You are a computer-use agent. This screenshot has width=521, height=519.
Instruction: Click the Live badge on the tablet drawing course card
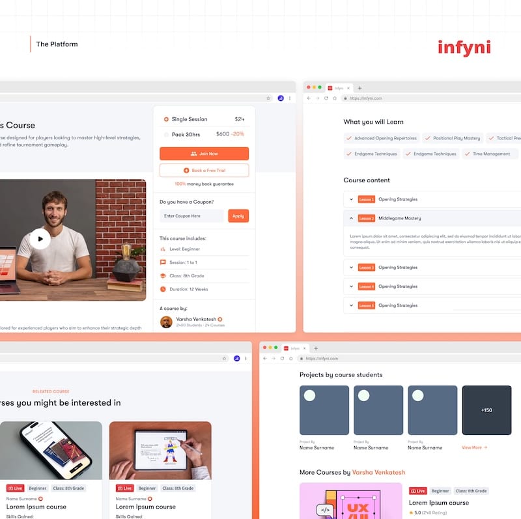[x=124, y=488]
